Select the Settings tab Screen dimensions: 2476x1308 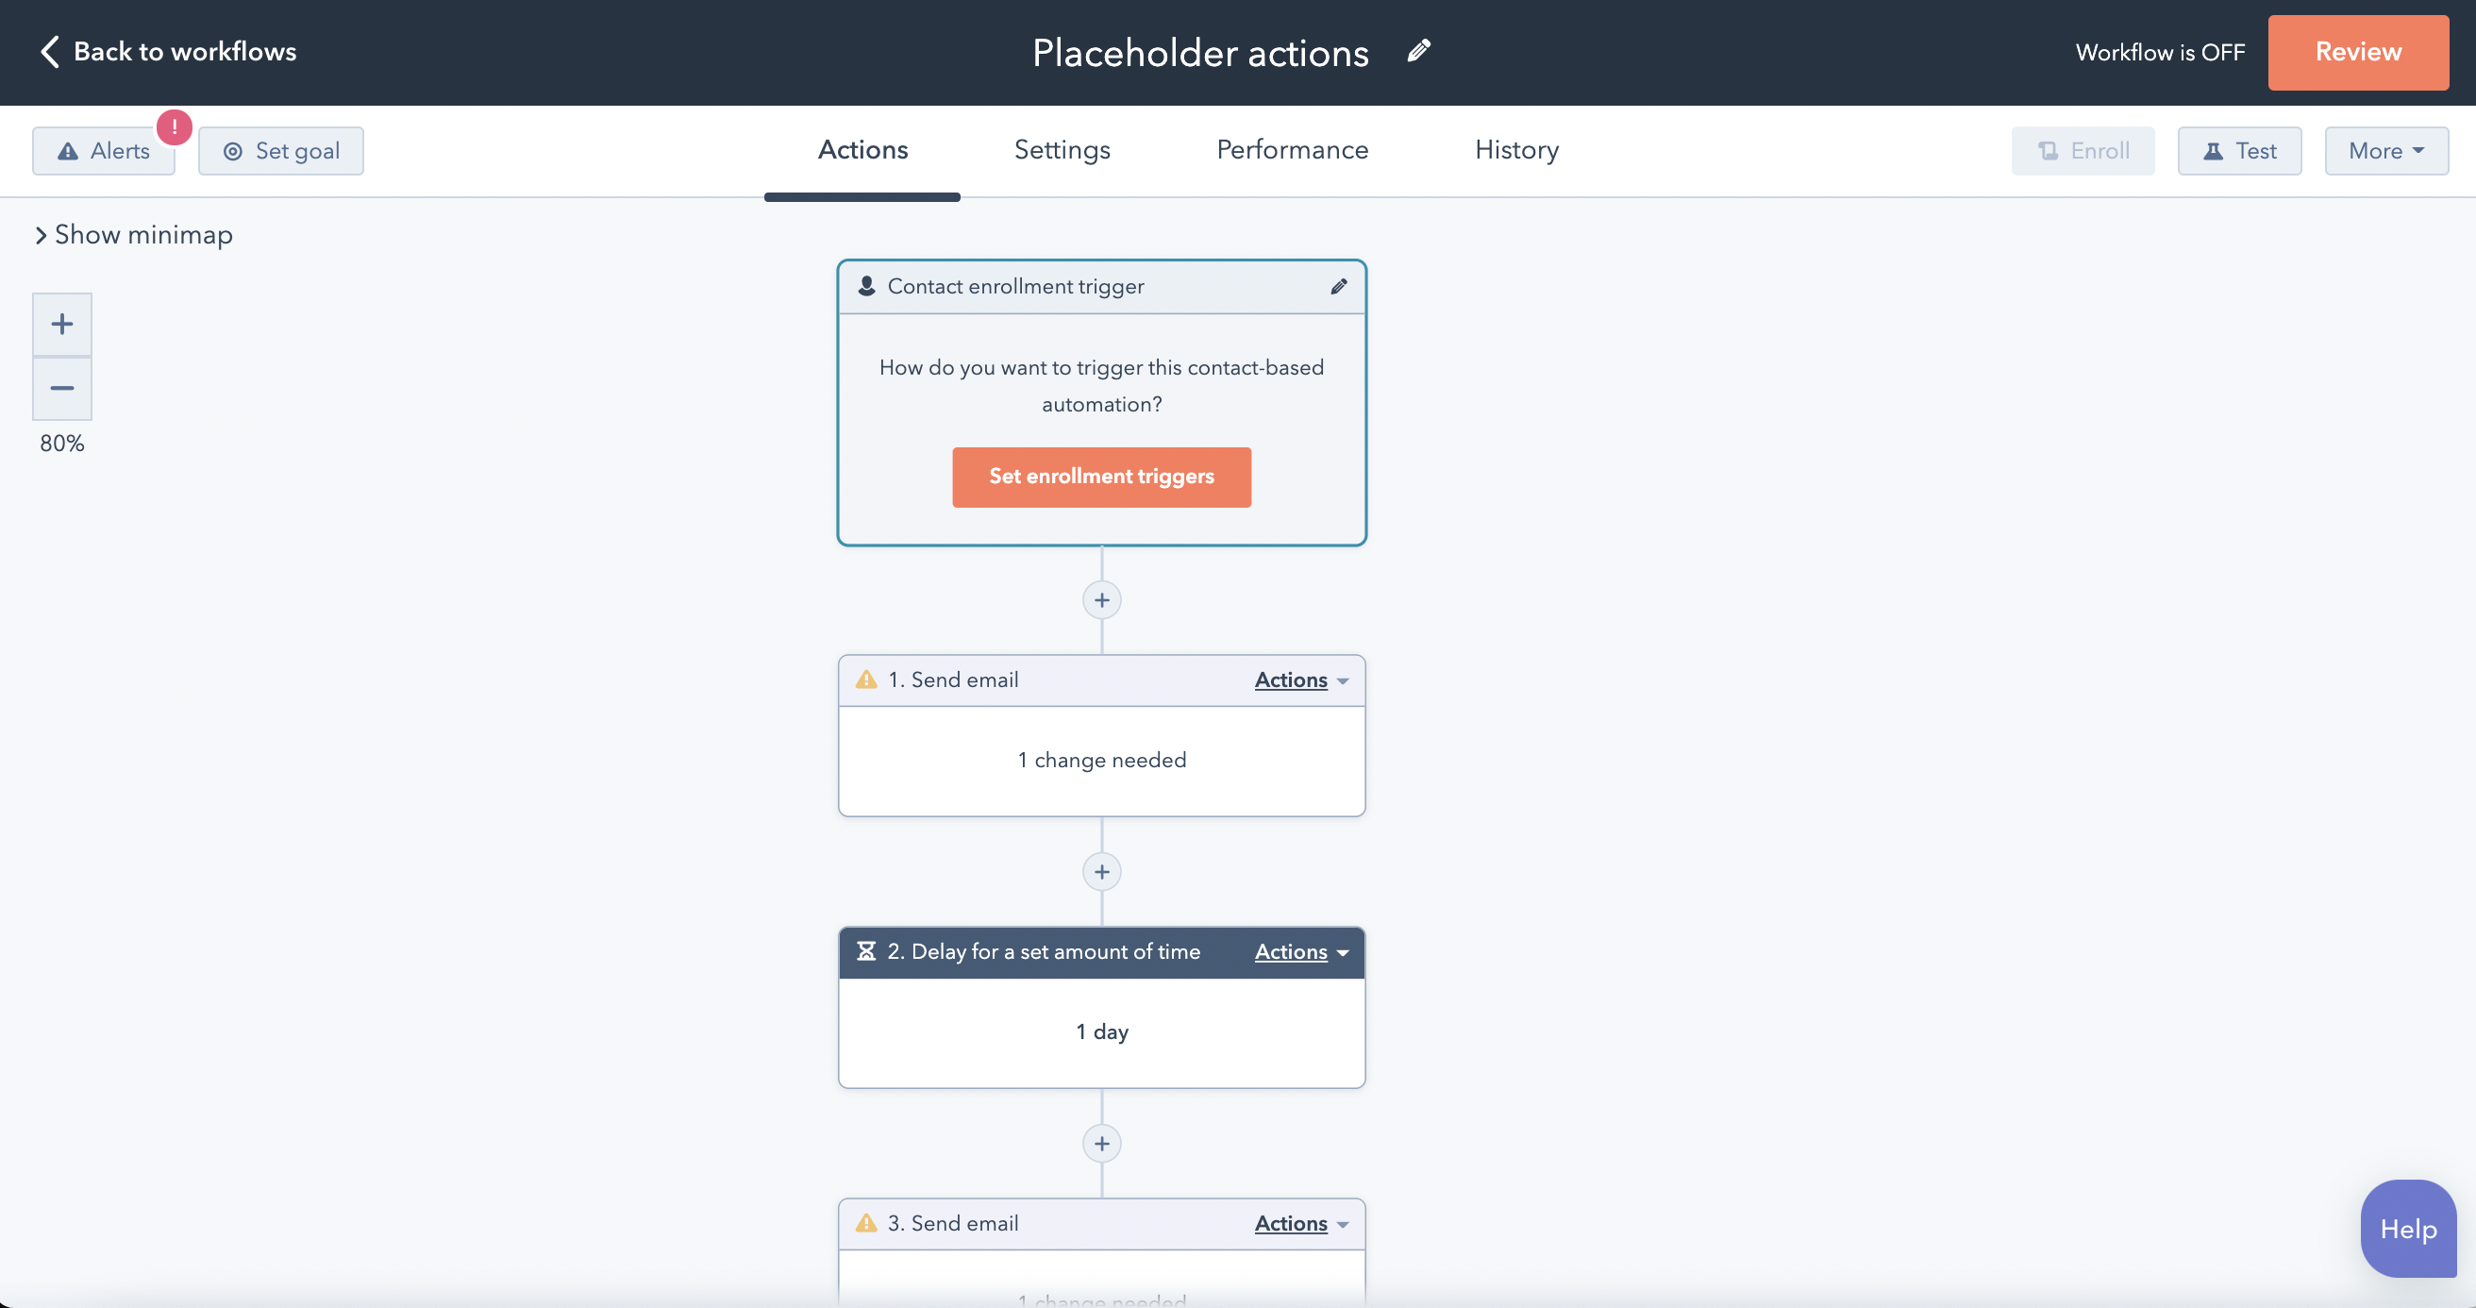[1062, 149]
